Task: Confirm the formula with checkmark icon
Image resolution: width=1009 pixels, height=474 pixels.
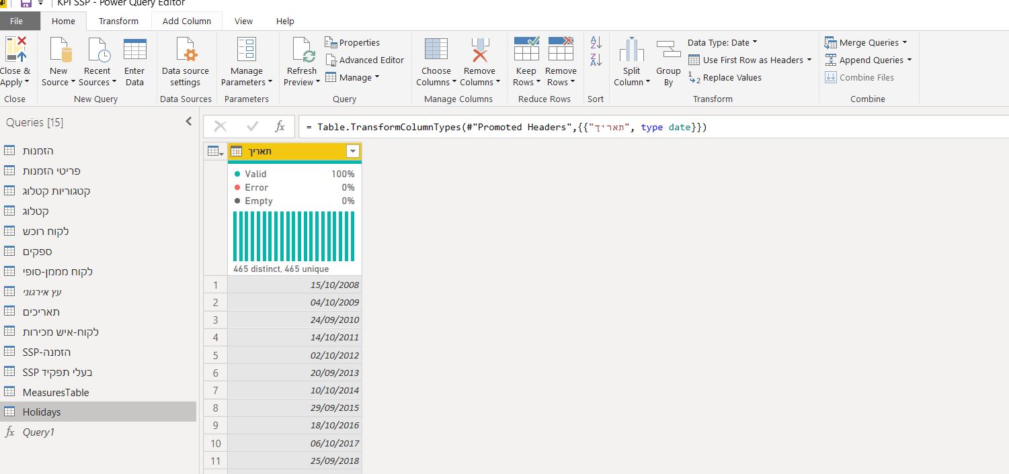Action: point(253,126)
